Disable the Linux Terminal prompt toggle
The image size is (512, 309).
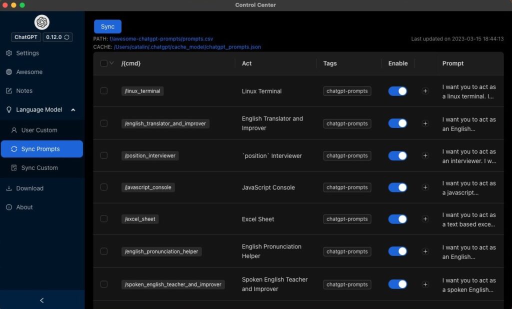point(397,91)
